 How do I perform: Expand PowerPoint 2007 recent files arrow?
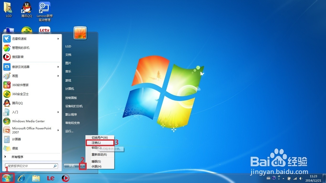click(58, 130)
